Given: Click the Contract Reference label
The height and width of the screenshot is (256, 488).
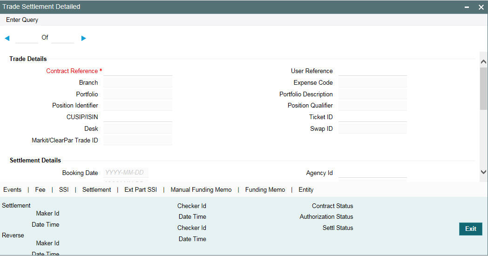Looking at the screenshot, I should pyautogui.click(x=72, y=71).
